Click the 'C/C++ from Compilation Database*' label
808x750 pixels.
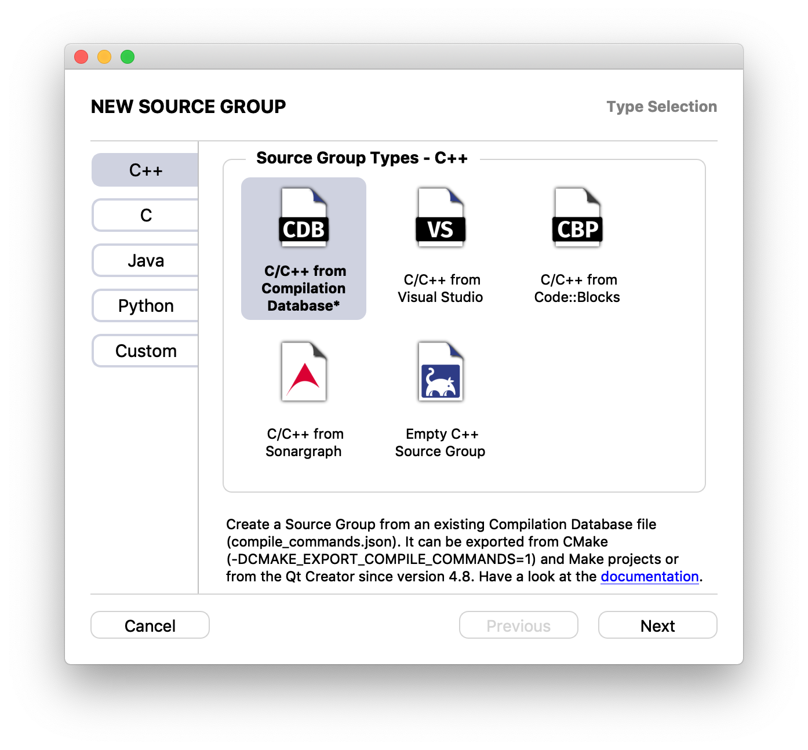pyautogui.click(x=304, y=289)
